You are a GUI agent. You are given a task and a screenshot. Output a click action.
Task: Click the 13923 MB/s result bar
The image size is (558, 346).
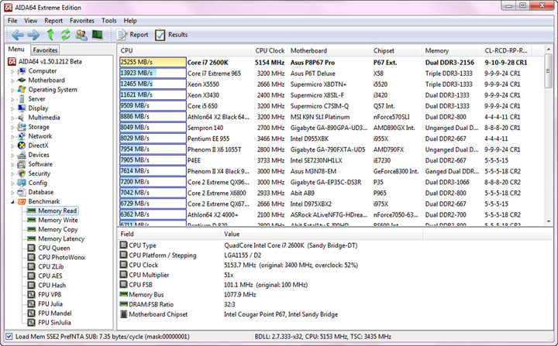point(153,74)
